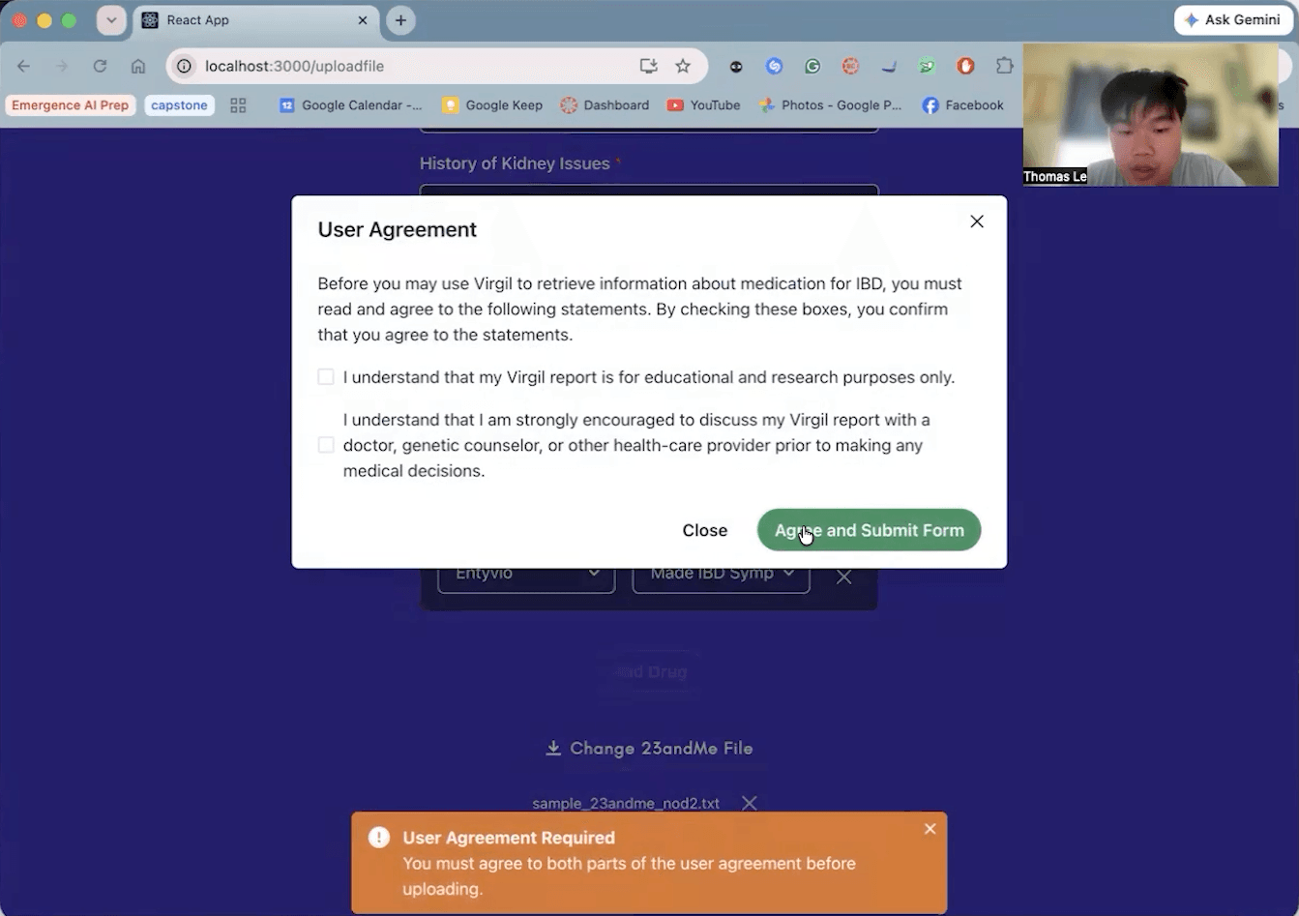Image resolution: width=1299 pixels, height=916 pixels.
Task: Open the apps grid in bookmarks bar
Action: point(238,105)
